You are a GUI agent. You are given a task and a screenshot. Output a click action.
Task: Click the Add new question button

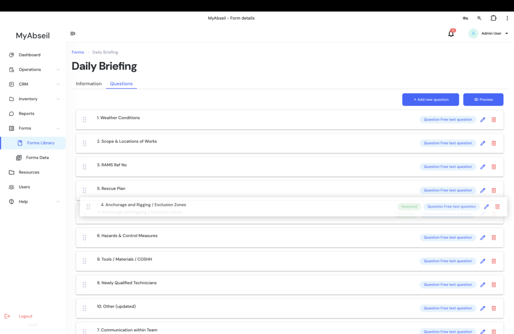[431, 100]
